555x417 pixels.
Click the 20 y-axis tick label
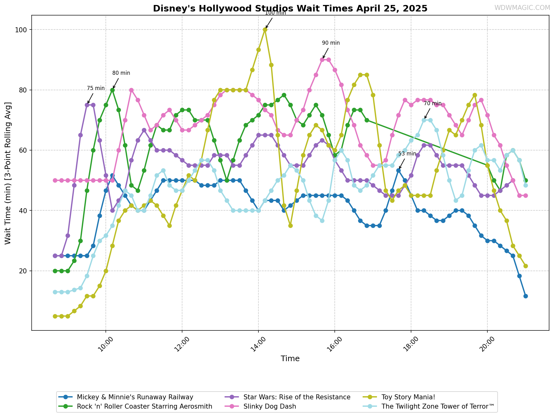point(23,271)
